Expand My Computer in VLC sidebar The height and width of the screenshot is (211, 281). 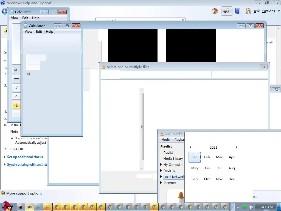point(161,165)
